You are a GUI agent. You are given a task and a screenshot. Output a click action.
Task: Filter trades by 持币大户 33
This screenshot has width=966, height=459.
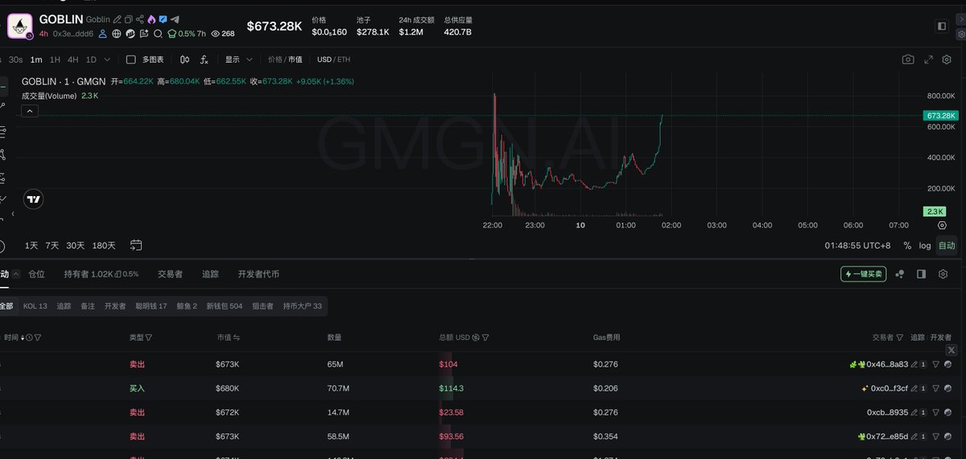(303, 306)
